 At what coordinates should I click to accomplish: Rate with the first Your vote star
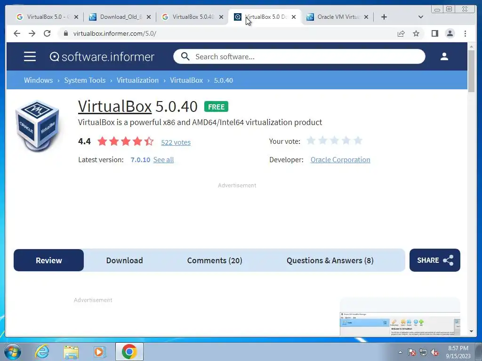coord(311,141)
